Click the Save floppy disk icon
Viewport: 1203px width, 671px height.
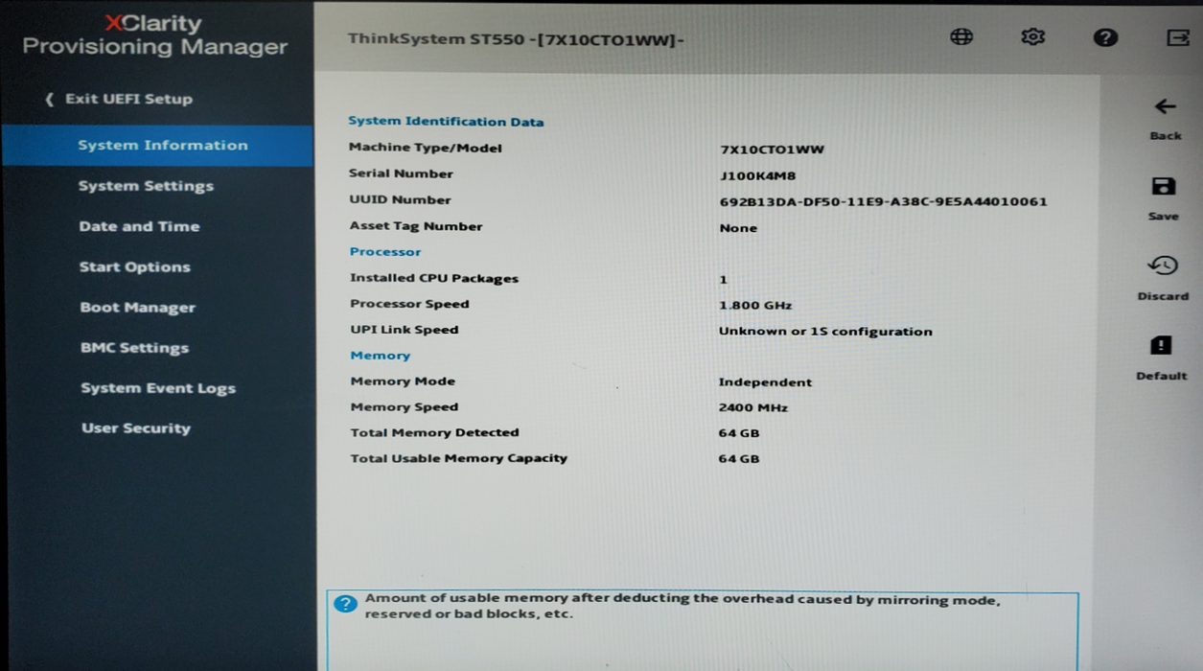pyautogui.click(x=1163, y=186)
